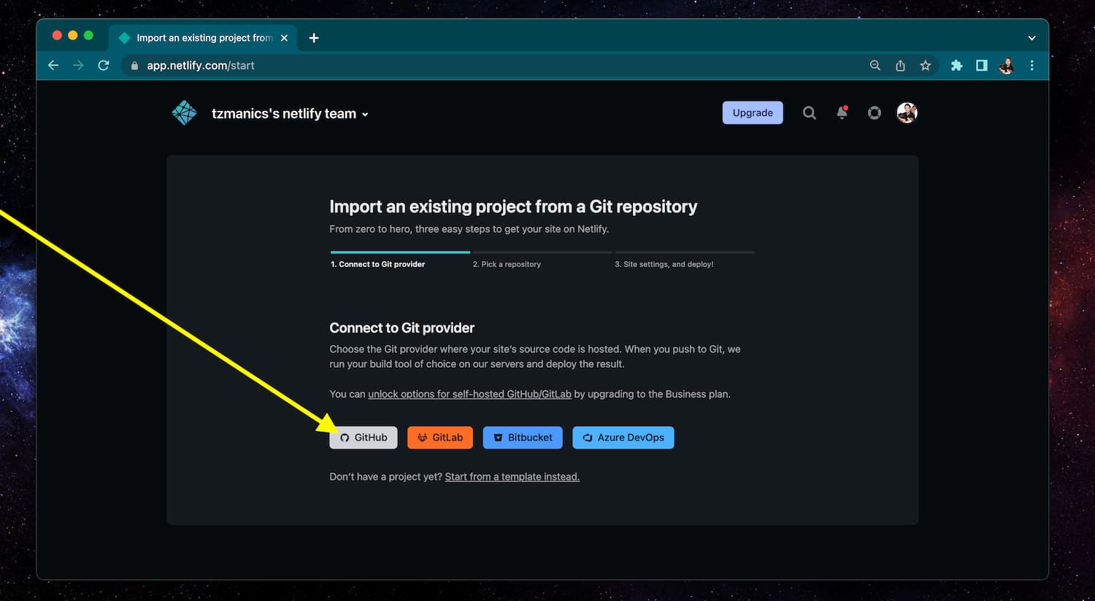The image size is (1095, 601).
Task: Open unlock options for self-hosted GitHub/GitLab link
Action: 469,394
